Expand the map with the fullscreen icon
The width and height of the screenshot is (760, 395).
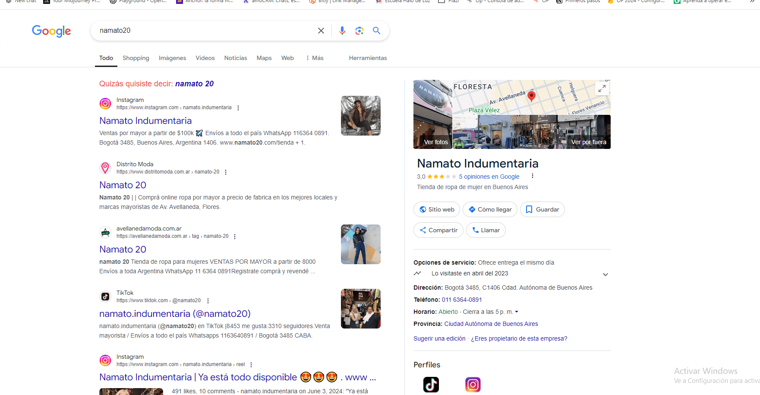pos(602,88)
